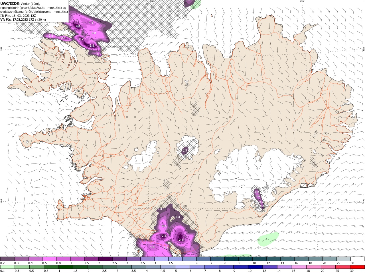Click the '2.5' snowfall value on the south coast
Viewport: 365px width, 273px height.
pos(164,236)
